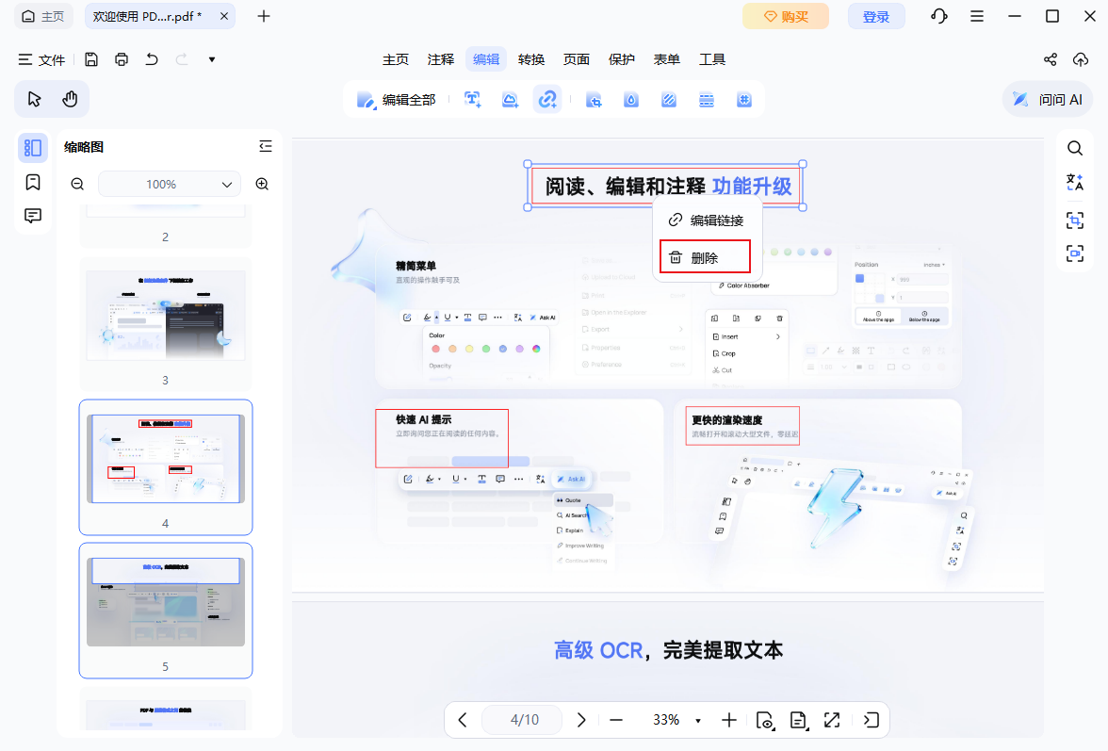This screenshot has width=1108, height=751.
Task: Open the hamburger menu in title bar
Action: pyautogui.click(x=977, y=16)
